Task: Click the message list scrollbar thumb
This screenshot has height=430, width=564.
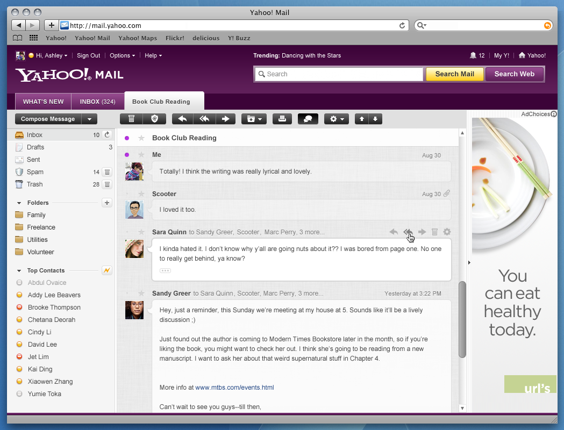Action: [x=462, y=319]
